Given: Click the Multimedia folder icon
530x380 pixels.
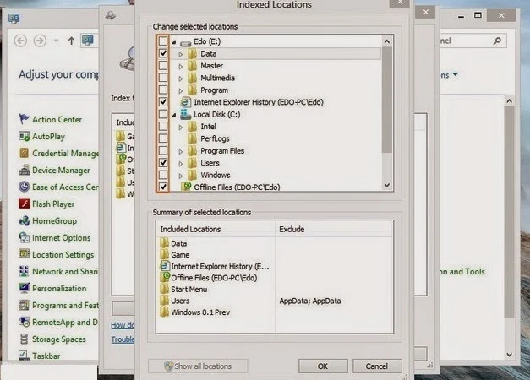Looking at the screenshot, I should [x=193, y=78].
